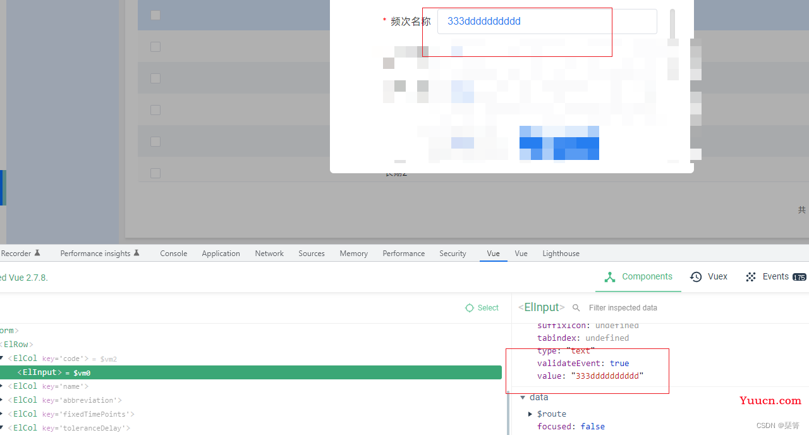This screenshot has height=435, width=809.
Task: Switch to the Console tab
Action: [173, 254]
